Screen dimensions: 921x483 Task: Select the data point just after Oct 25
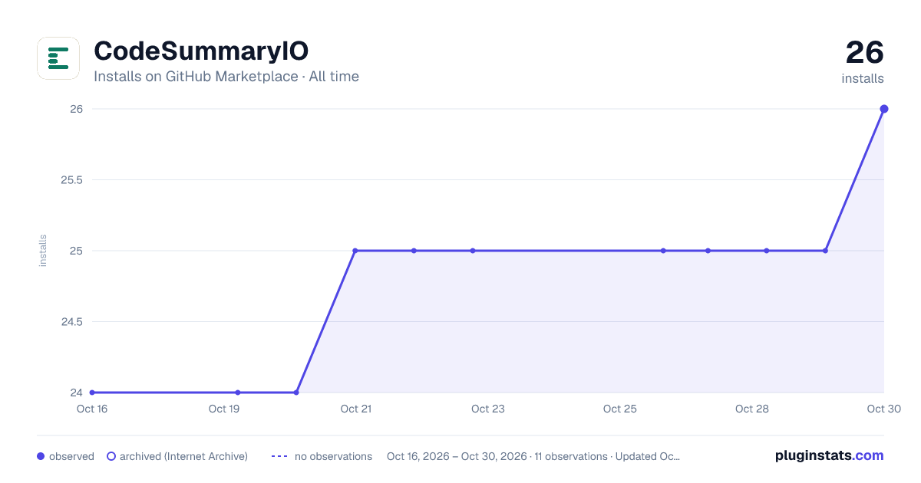[x=663, y=251]
